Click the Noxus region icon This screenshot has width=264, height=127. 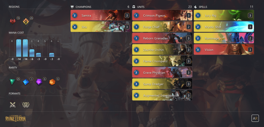(x=13, y=22)
